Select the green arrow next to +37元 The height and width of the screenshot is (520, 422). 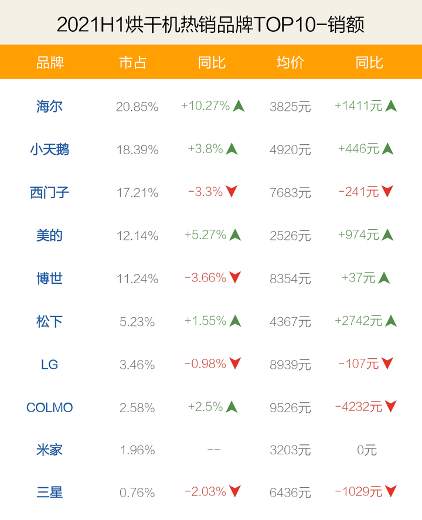(384, 278)
